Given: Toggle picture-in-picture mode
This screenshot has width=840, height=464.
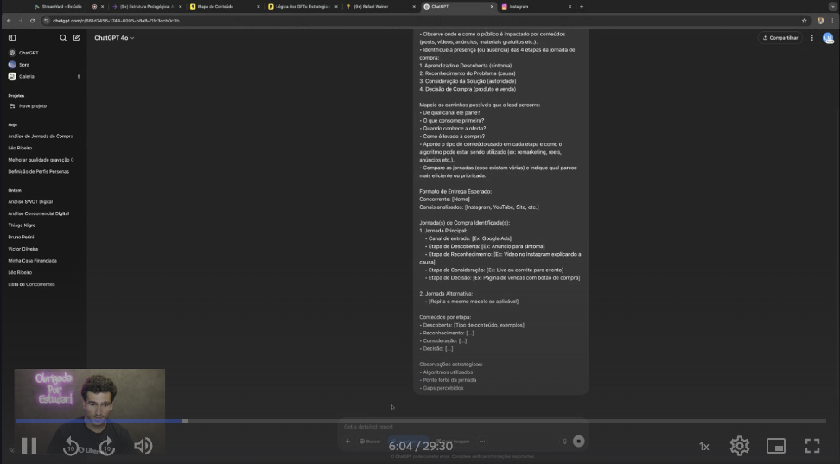Looking at the screenshot, I should (x=776, y=446).
